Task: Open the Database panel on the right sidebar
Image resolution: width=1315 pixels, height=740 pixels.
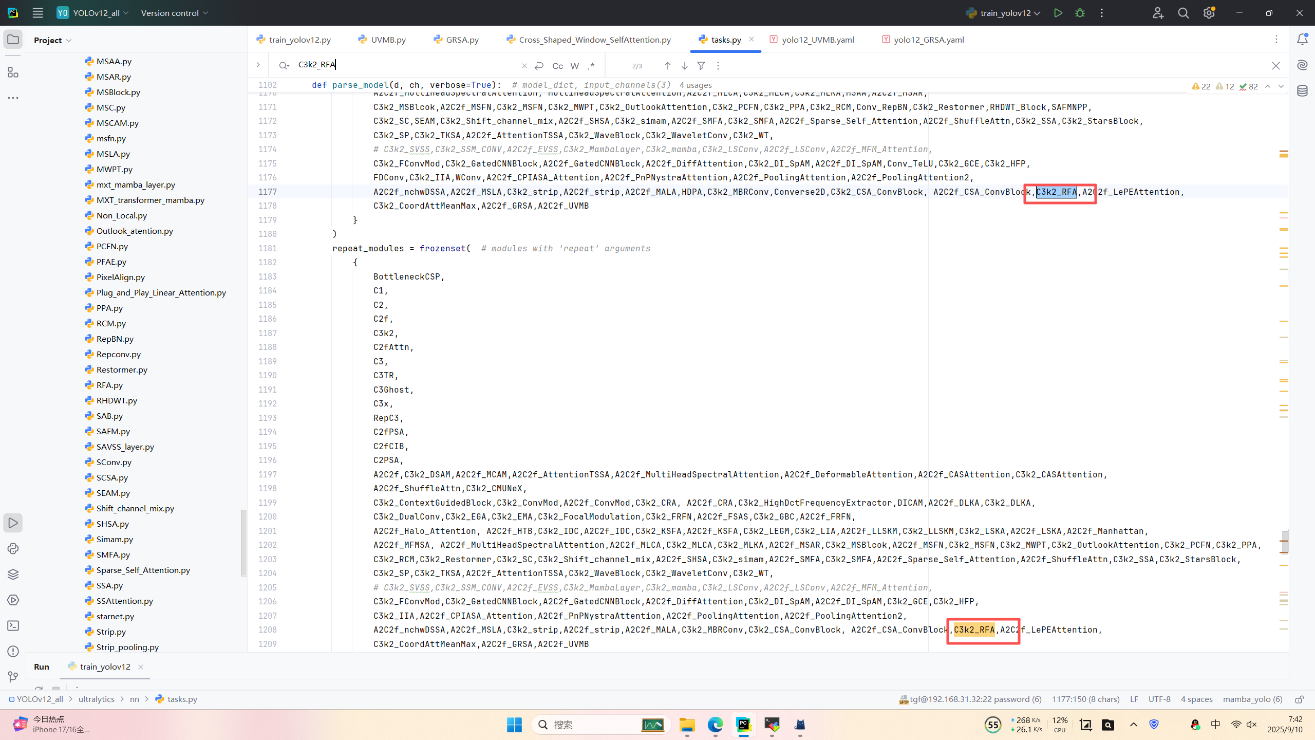Action: pos(1302,91)
